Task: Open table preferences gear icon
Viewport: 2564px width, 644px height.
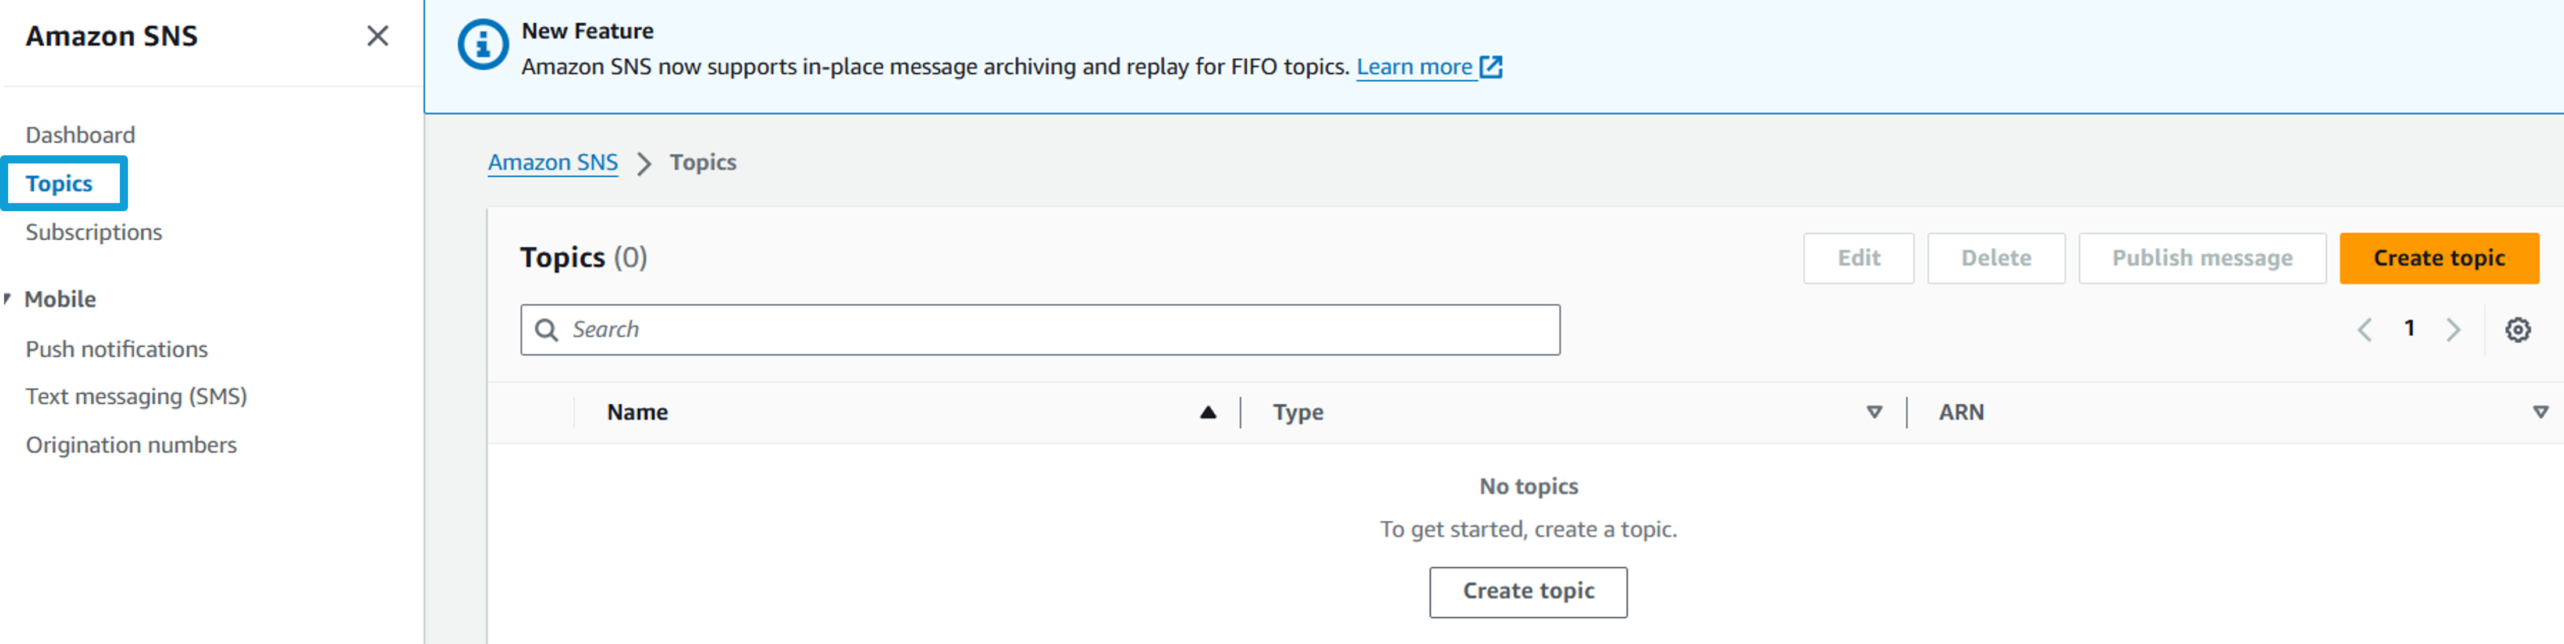Action: pyautogui.click(x=2517, y=329)
